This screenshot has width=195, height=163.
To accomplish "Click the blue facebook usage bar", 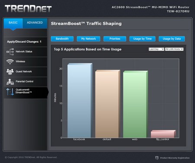I will click(x=80, y=100).
